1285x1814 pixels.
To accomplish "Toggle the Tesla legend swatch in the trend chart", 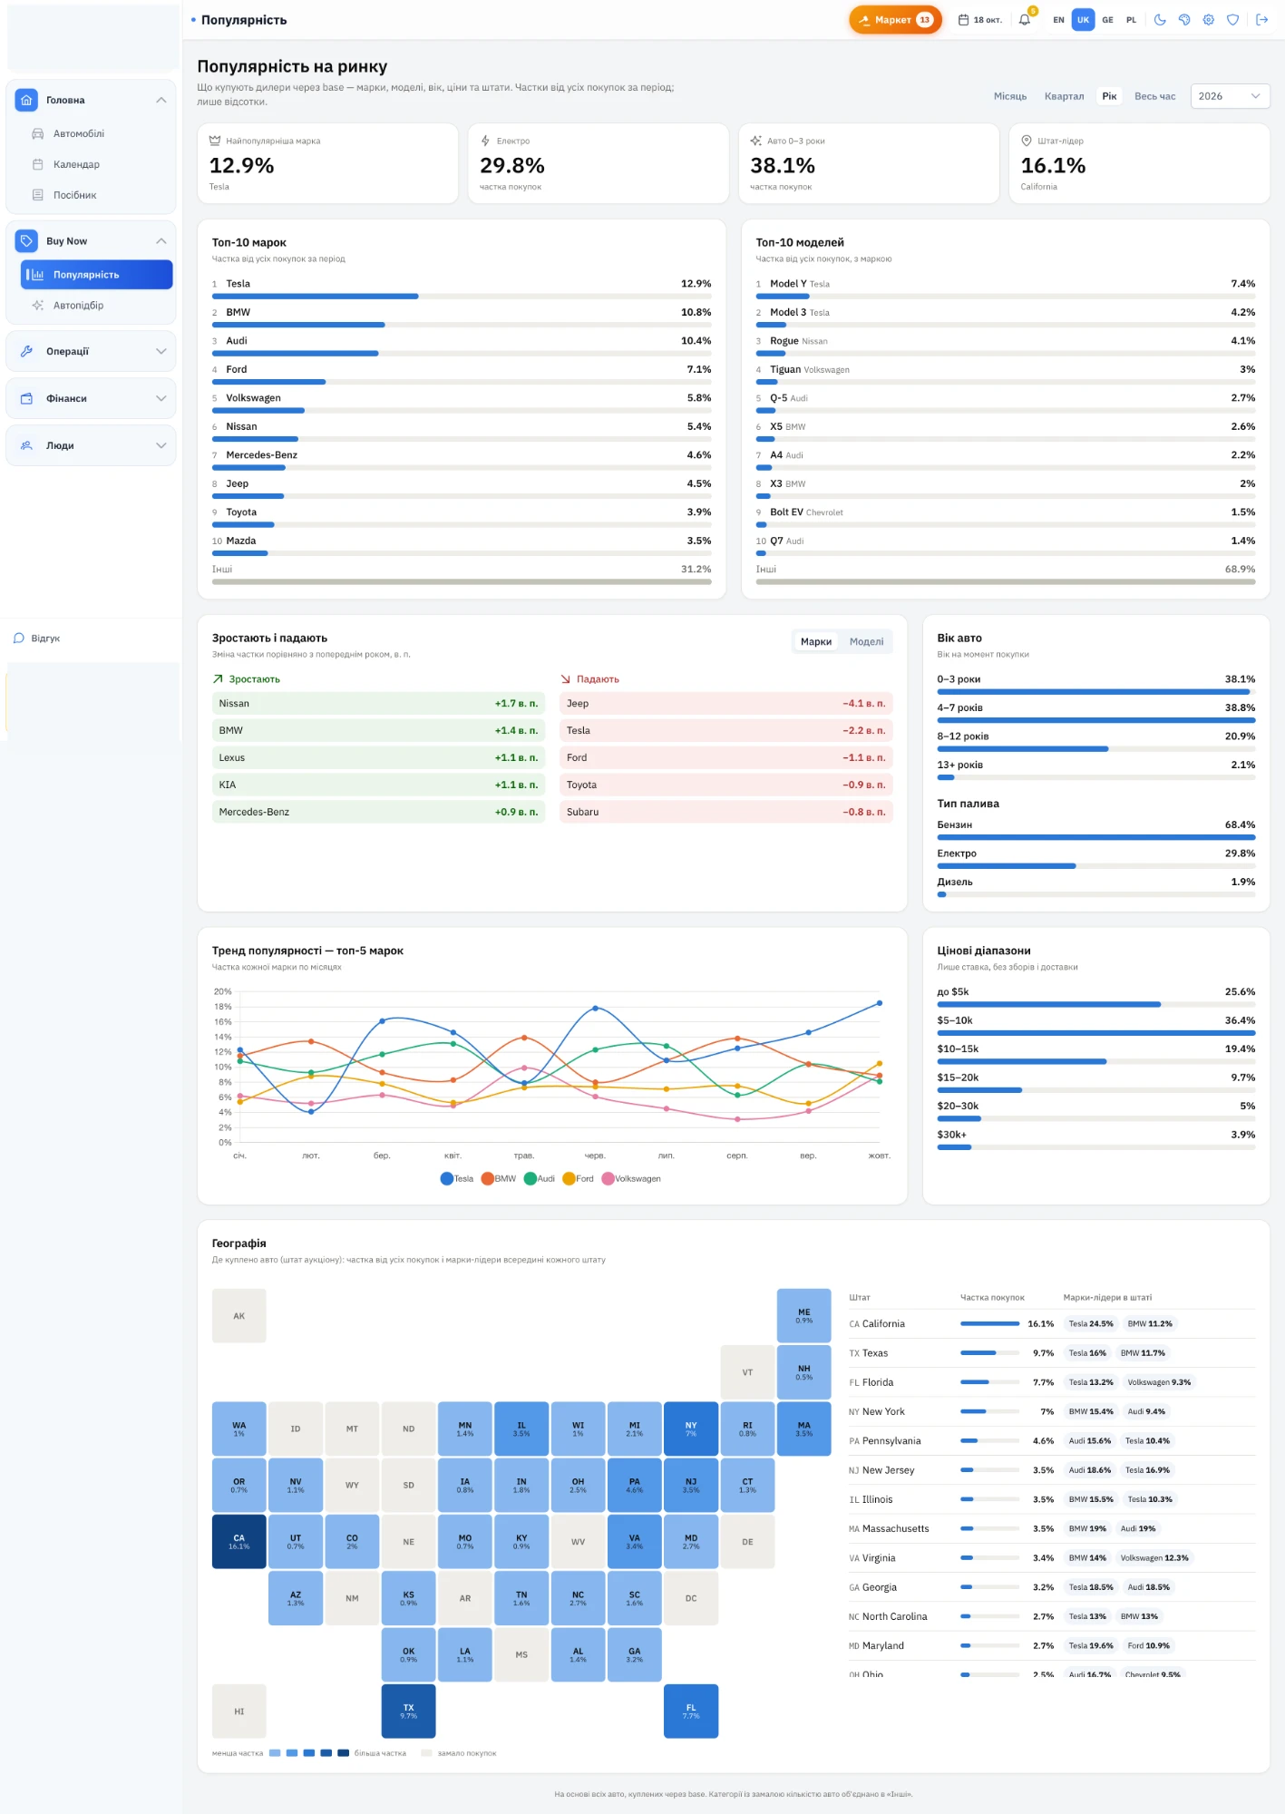I will [x=446, y=1179].
